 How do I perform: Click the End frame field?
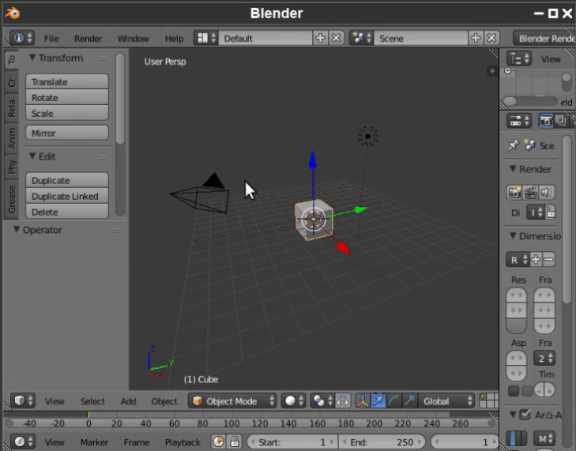(x=382, y=442)
